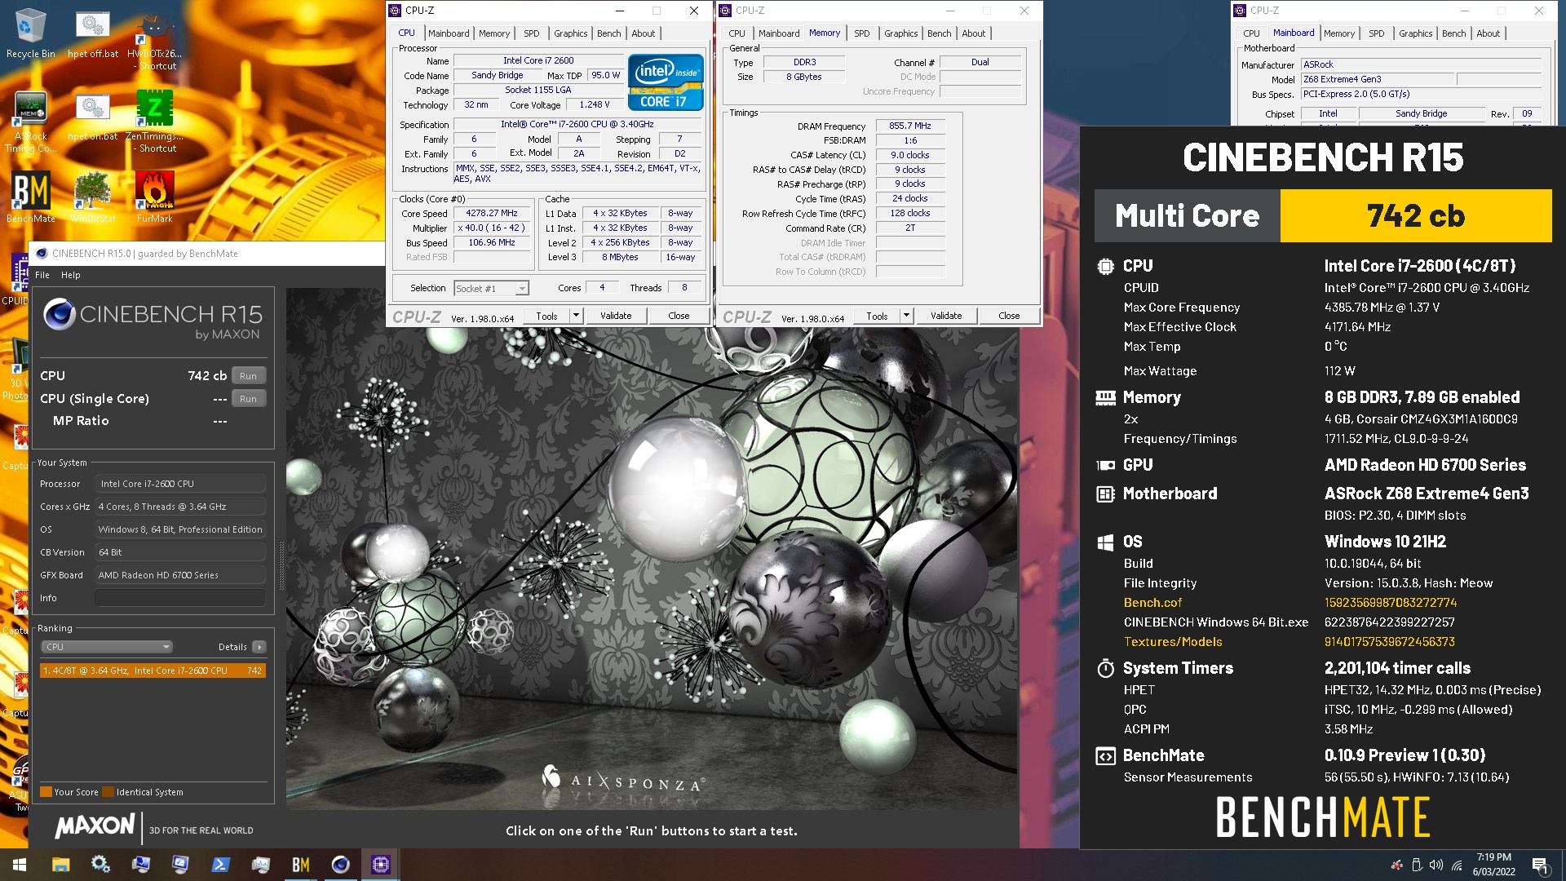Click the Cinebench R15 logo sphere
Image resolution: width=1566 pixels, height=881 pixels.
(60, 314)
